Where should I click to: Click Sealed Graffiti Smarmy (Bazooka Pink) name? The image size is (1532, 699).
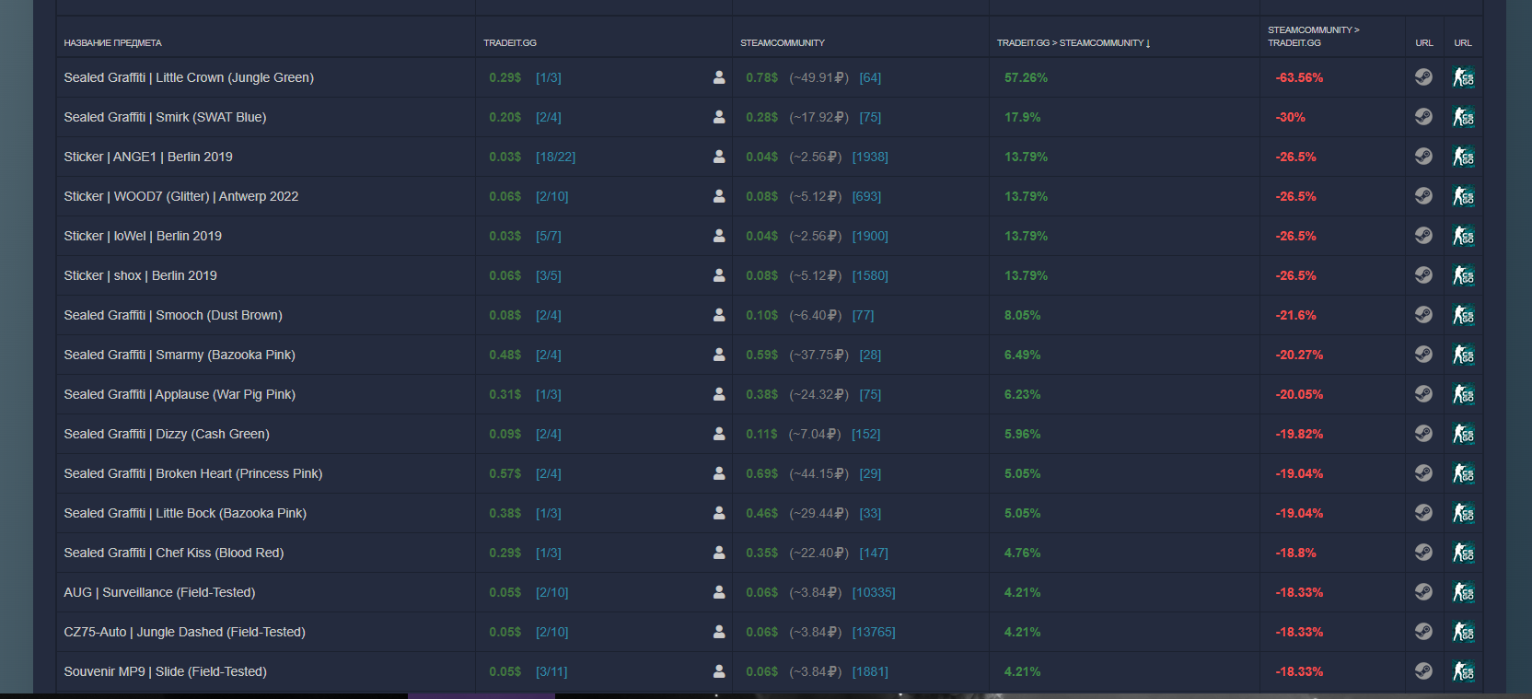point(180,355)
